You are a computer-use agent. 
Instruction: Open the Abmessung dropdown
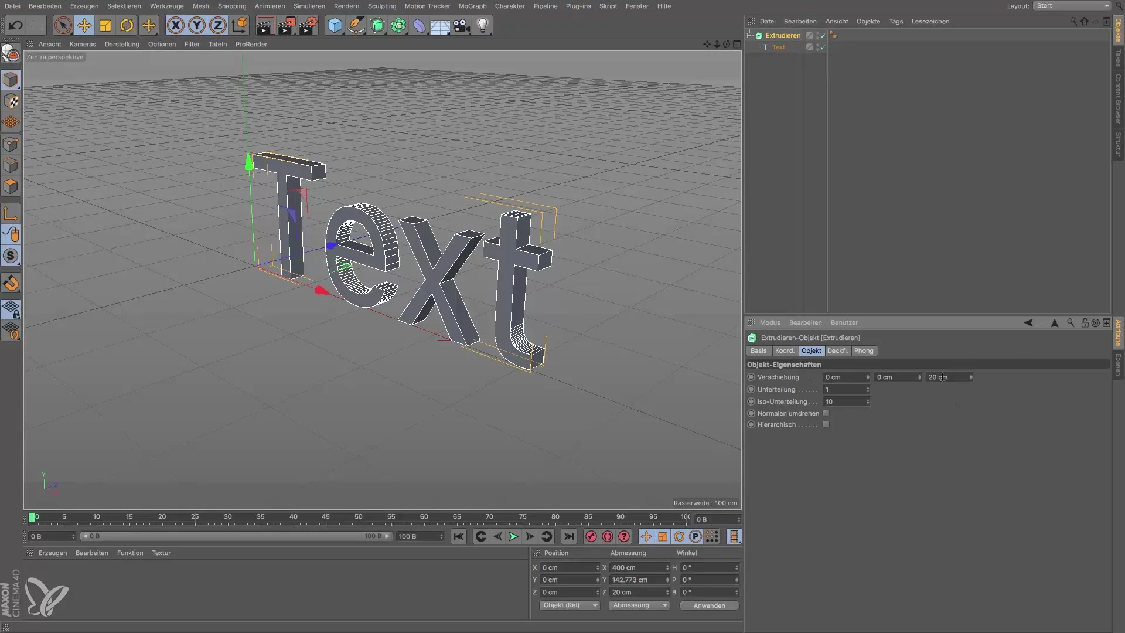coord(639,605)
